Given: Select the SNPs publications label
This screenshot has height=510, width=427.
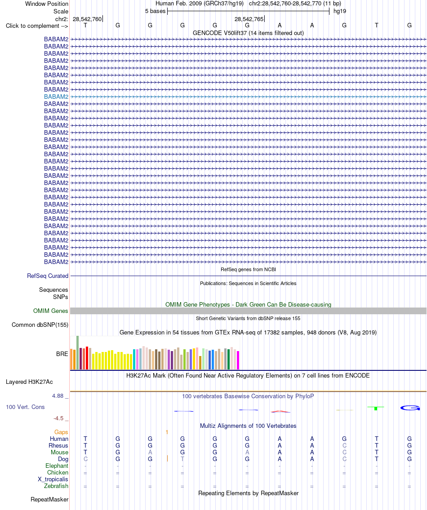Looking at the screenshot, I should pos(61,297).
